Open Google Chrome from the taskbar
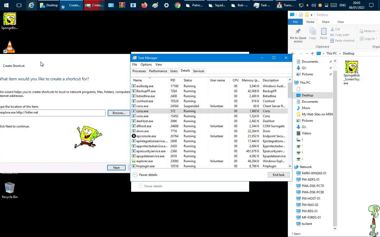This screenshot has height=237, width=380. point(178,5)
